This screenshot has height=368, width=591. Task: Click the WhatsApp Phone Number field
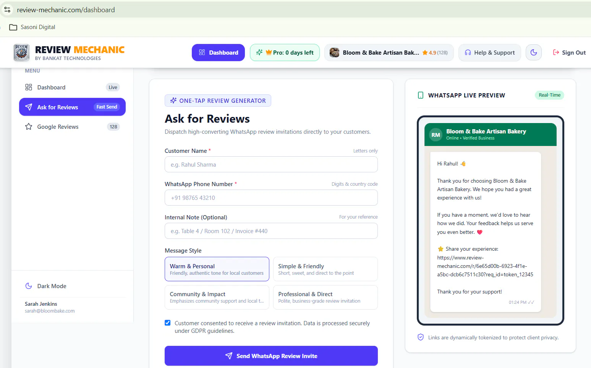[x=271, y=198]
